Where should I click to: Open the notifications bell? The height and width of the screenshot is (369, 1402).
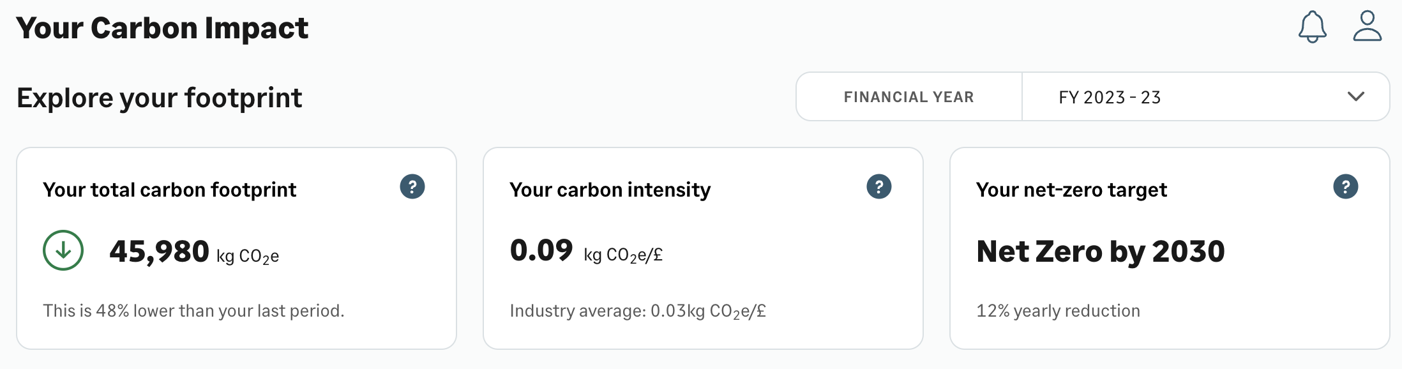[1312, 27]
